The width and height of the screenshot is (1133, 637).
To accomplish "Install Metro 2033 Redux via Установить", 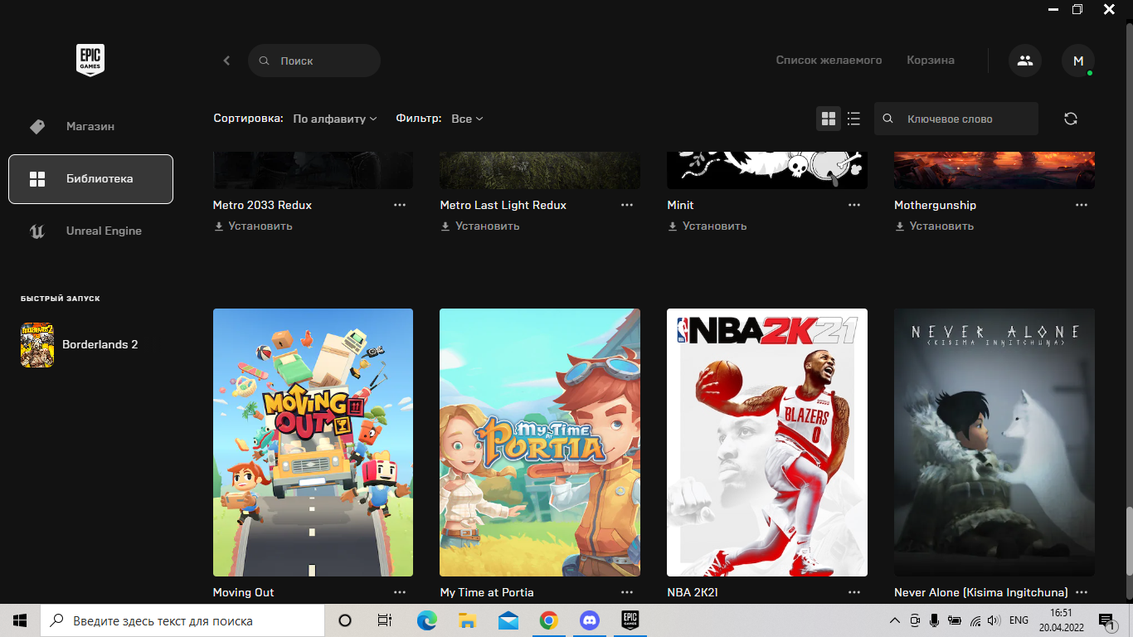I will click(253, 226).
